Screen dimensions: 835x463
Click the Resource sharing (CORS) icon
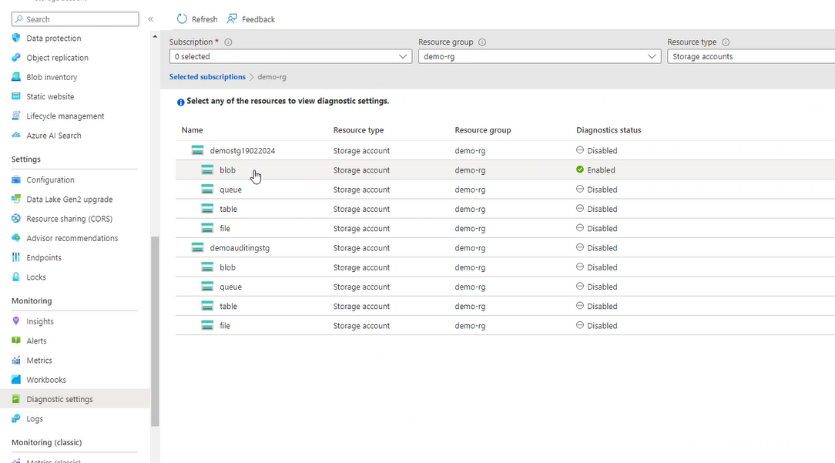[16, 219]
